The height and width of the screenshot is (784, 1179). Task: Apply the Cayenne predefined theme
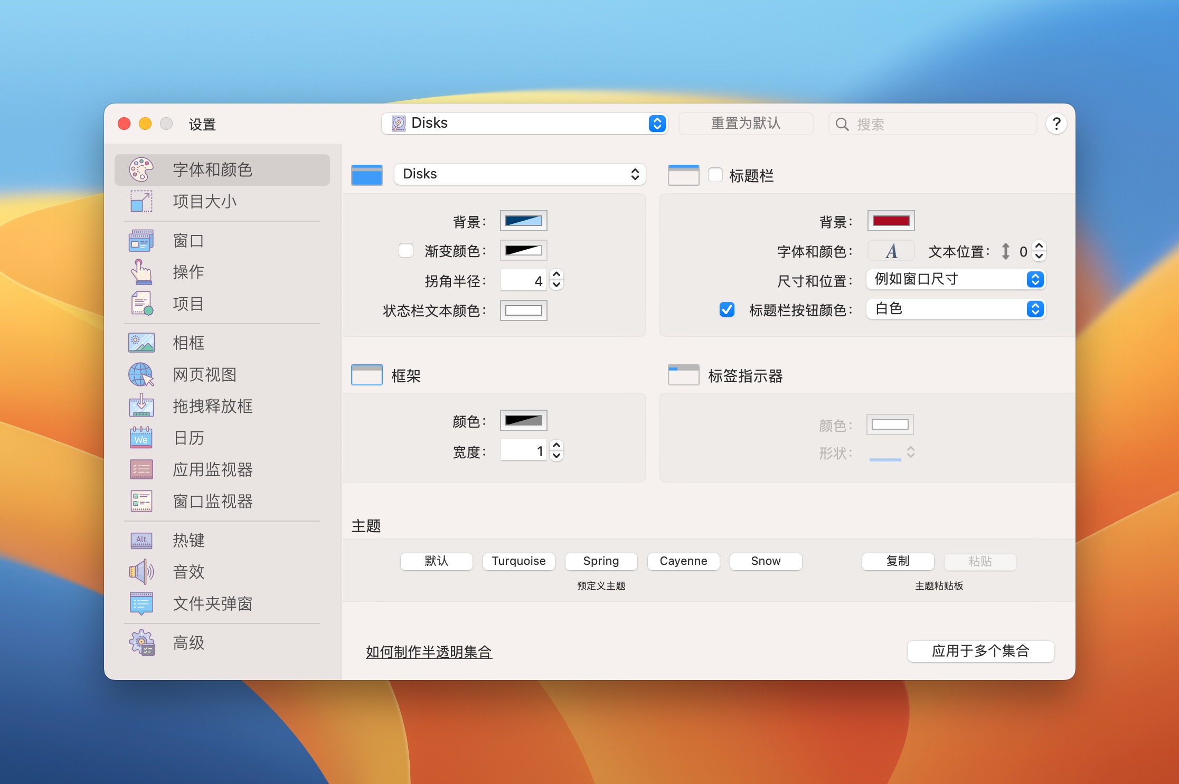click(x=683, y=561)
